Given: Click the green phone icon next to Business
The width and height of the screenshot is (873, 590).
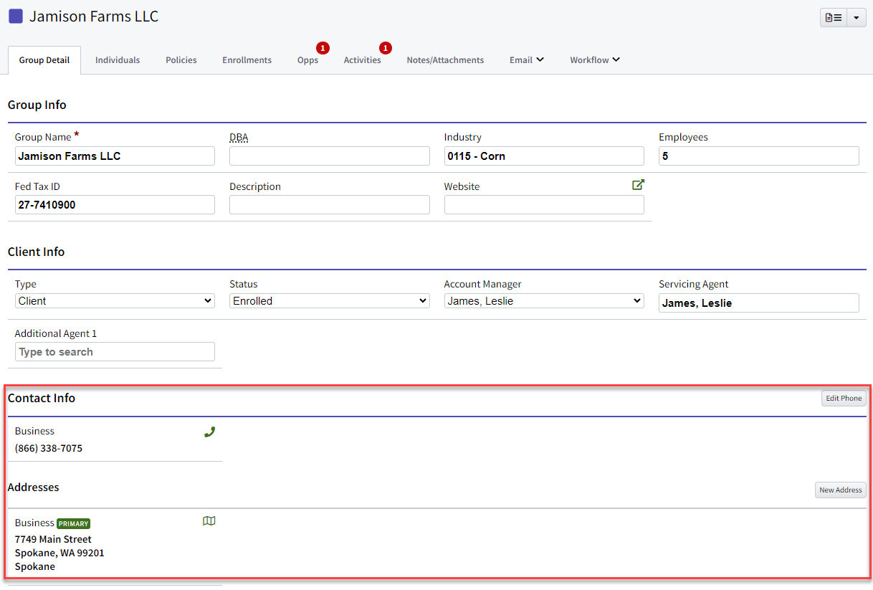Looking at the screenshot, I should click(209, 432).
